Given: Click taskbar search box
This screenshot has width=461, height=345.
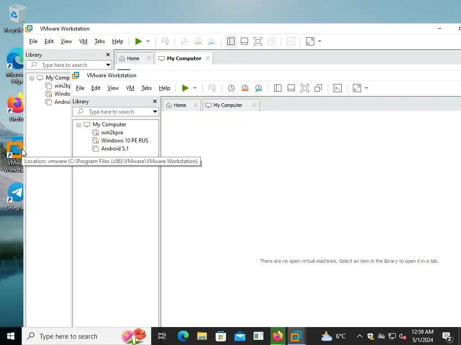Looking at the screenshot, I should pos(86,336).
